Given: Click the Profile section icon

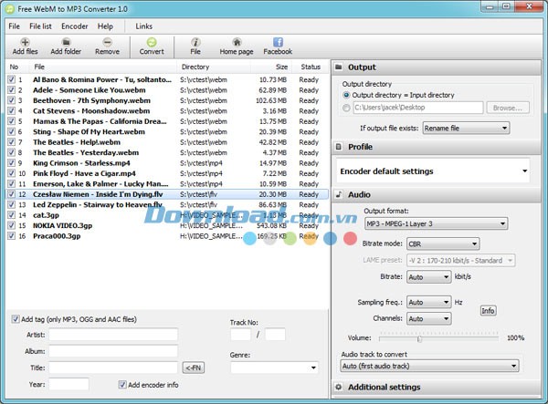Looking at the screenshot, I should point(339,147).
